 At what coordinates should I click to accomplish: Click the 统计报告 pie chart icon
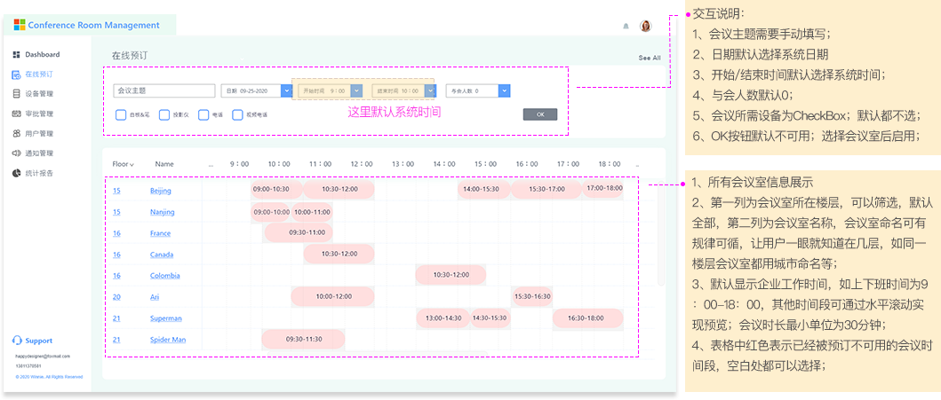(x=16, y=173)
